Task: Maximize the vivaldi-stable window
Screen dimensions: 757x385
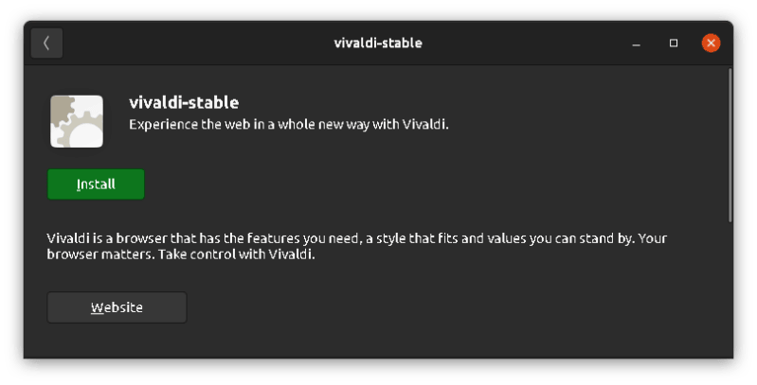Action: click(674, 44)
